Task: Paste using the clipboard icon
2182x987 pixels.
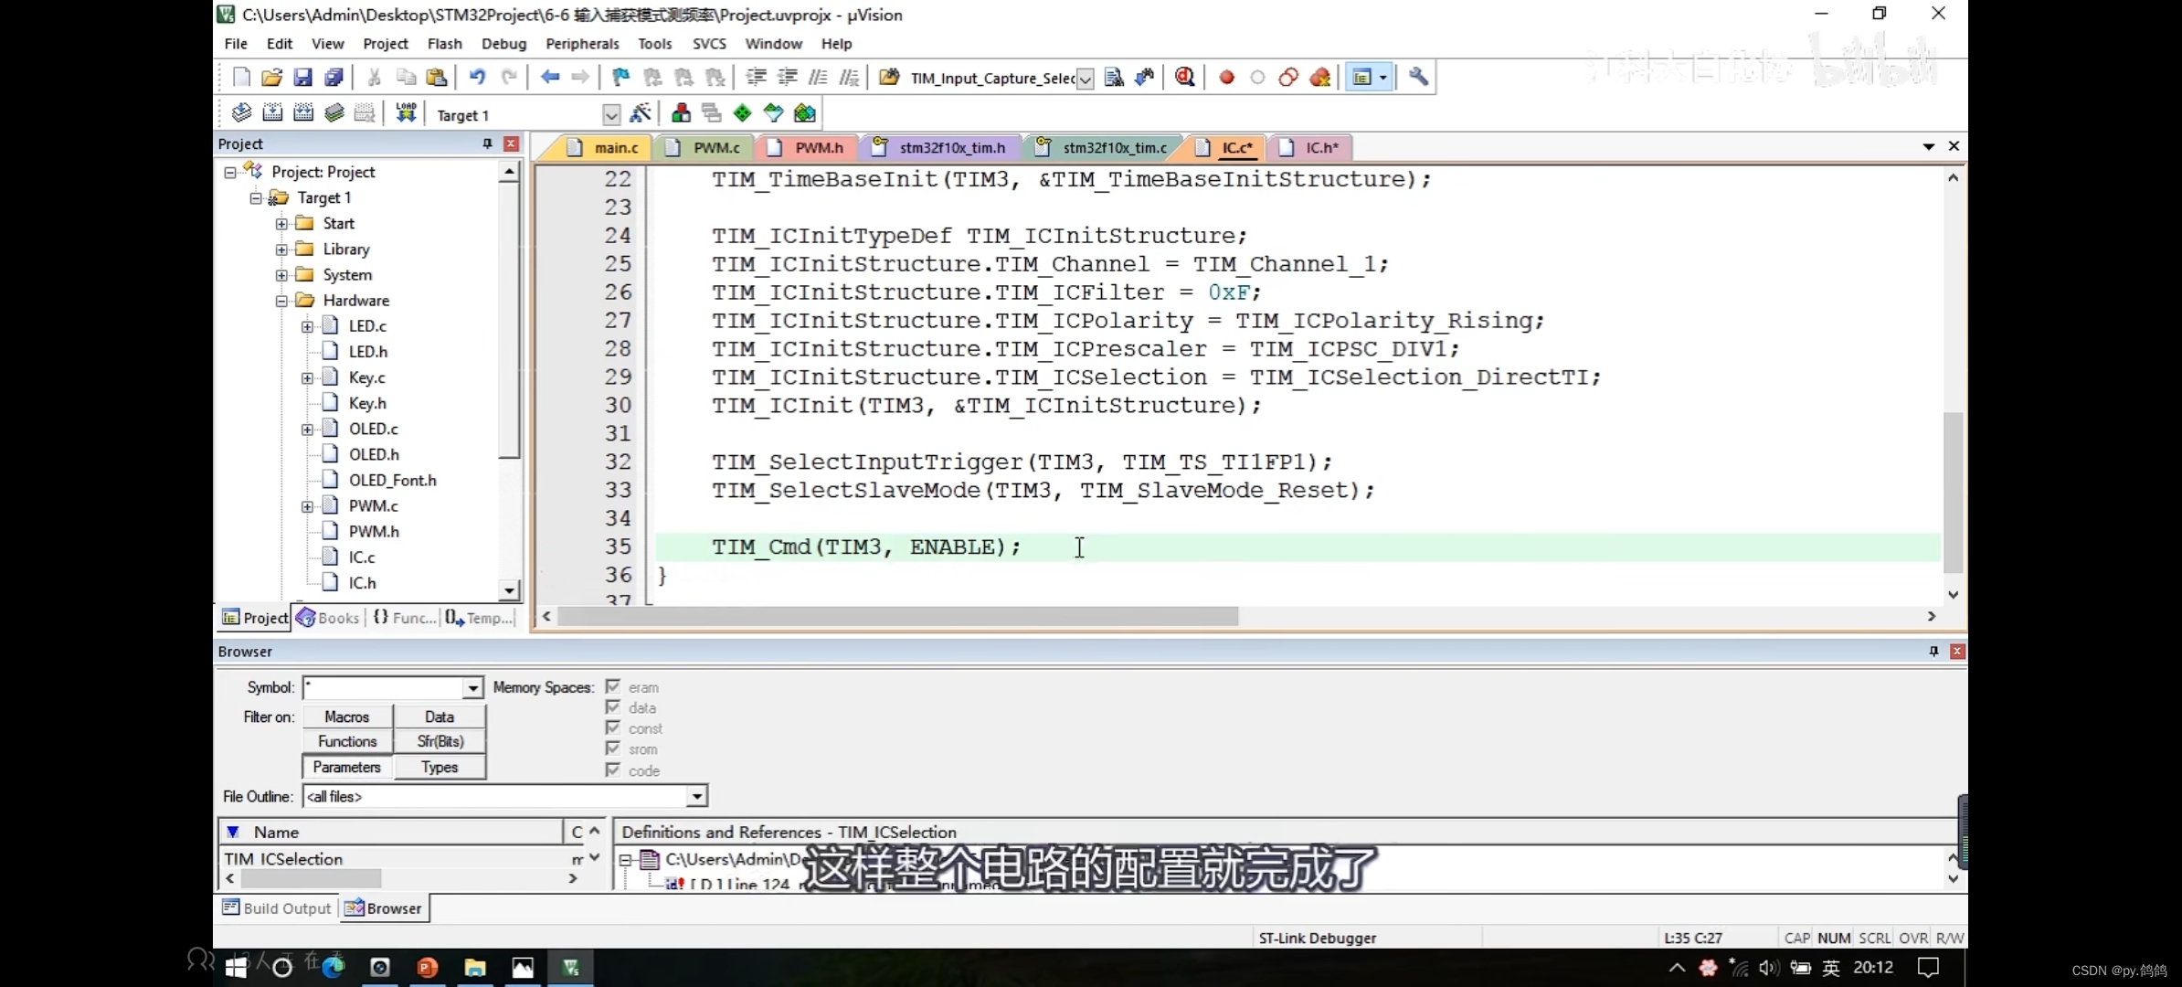Action: click(x=437, y=78)
